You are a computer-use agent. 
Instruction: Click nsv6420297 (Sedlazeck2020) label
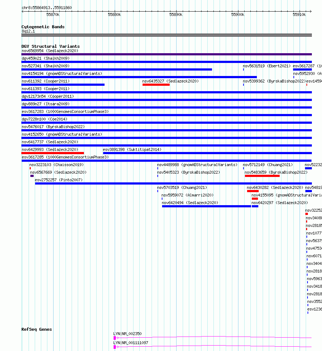click(280, 203)
